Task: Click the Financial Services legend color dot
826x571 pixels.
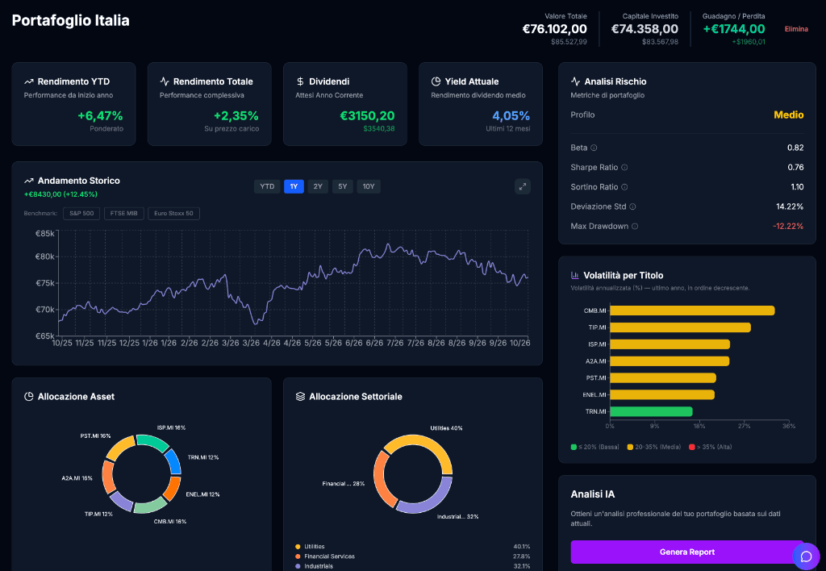Action: point(298,556)
